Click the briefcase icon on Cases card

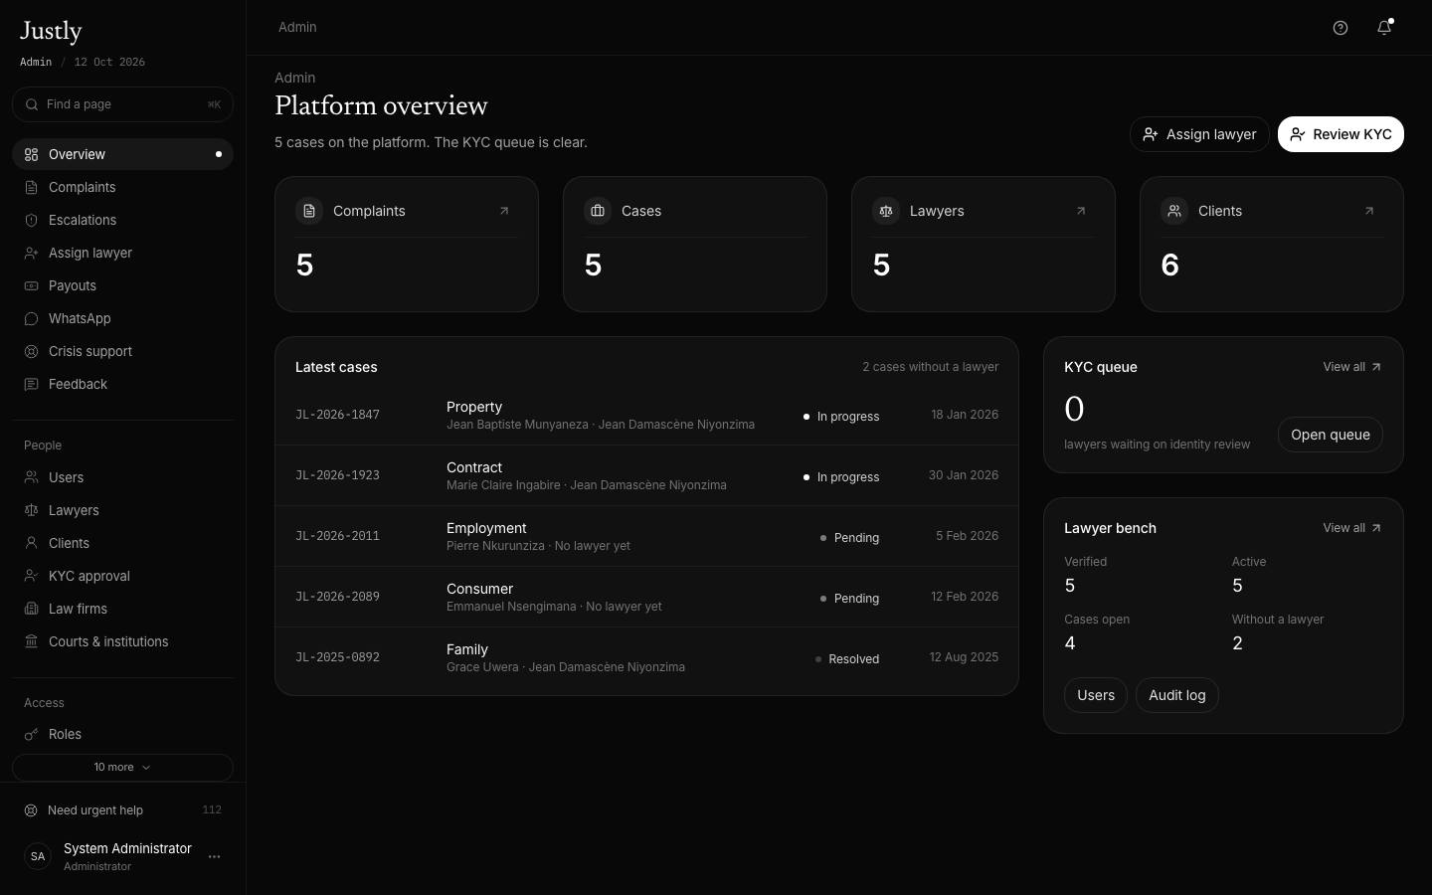pos(598,211)
